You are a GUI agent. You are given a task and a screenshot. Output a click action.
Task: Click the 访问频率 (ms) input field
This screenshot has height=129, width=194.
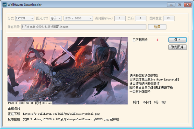120,18
